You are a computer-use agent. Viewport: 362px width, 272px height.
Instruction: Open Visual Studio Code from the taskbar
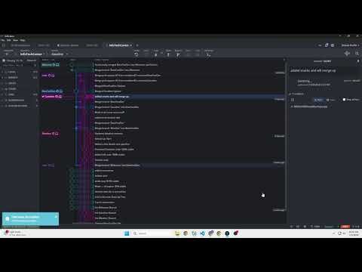(202, 233)
